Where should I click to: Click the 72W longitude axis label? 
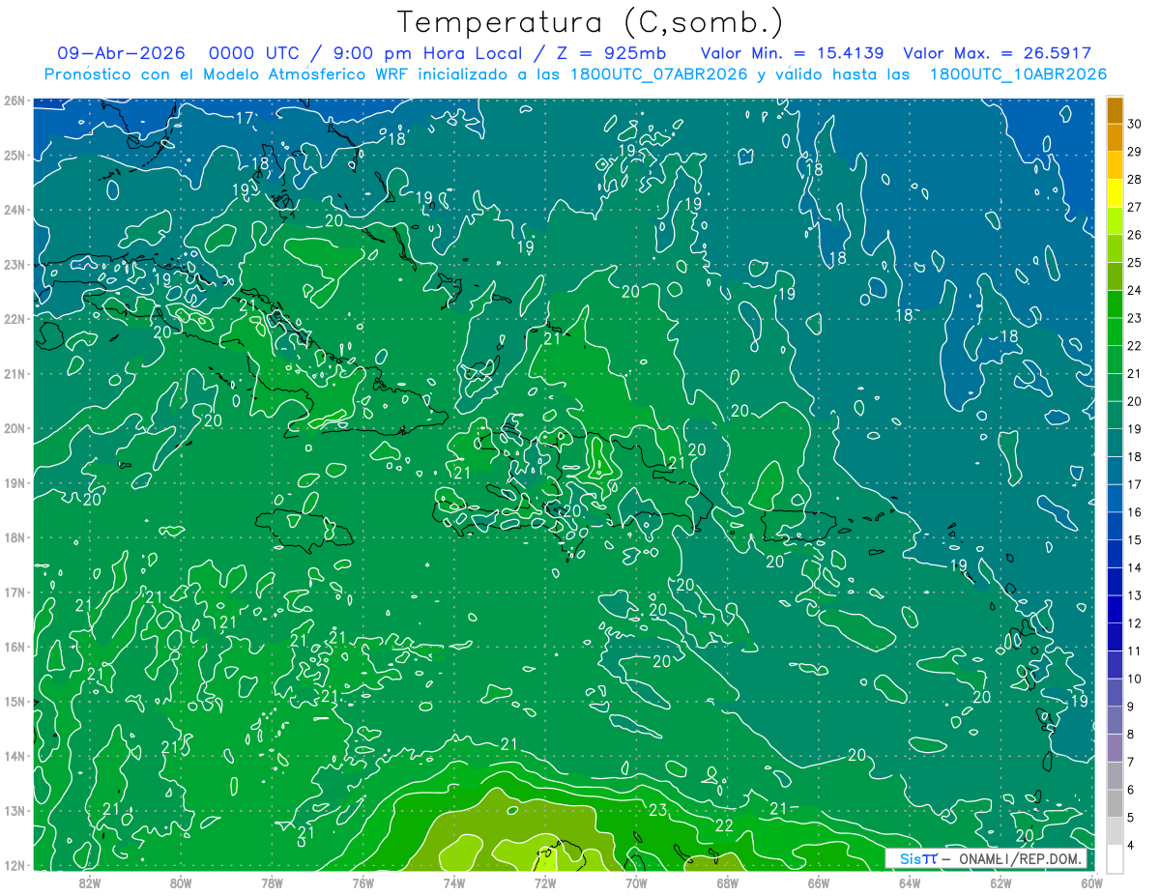pyautogui.click(x=545, y=882)
